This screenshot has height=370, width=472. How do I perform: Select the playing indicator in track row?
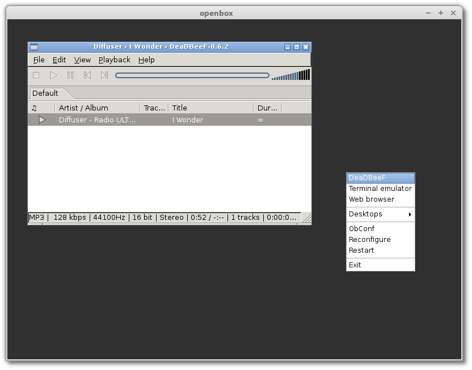[x=42, y=120]
